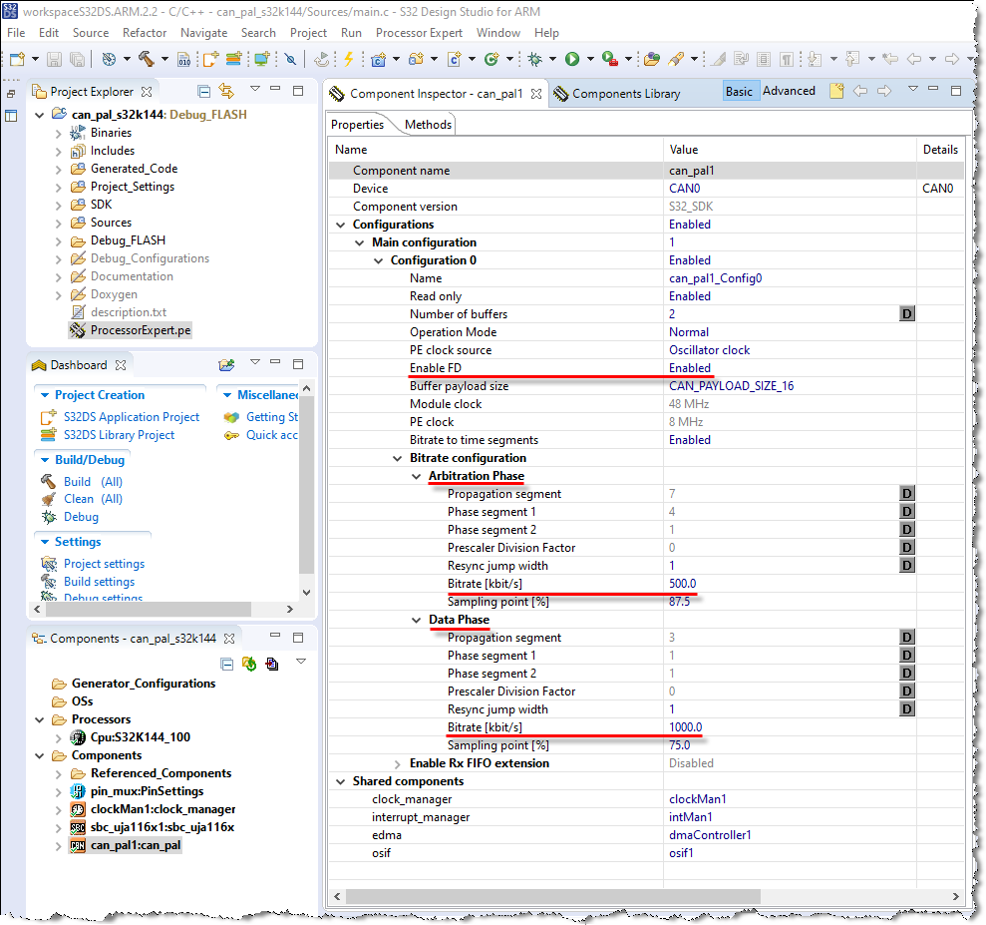Click the pin_mux PinSettings icon

[x=78, y=791]
